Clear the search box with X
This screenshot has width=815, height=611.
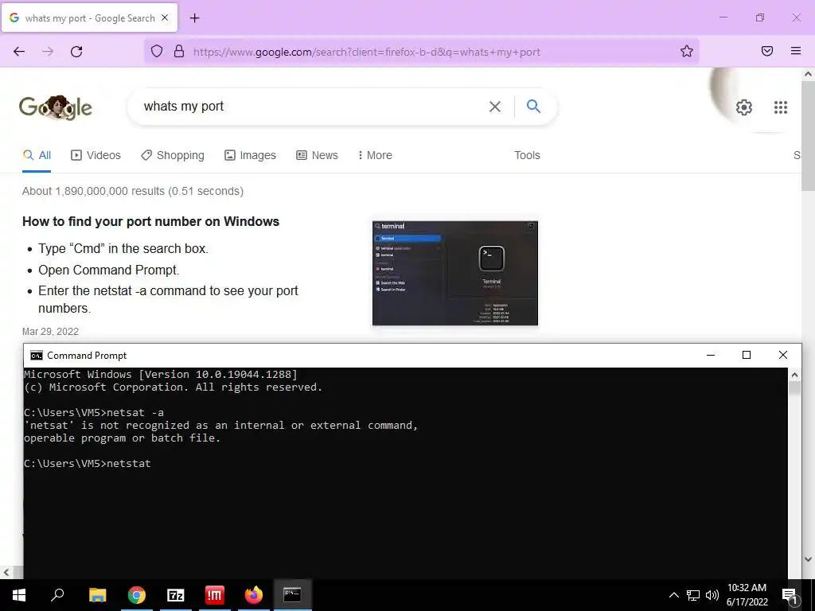(495, 107)
